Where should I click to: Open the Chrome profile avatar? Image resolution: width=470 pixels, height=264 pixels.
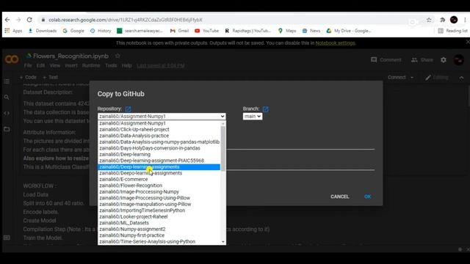coord(454,20)
